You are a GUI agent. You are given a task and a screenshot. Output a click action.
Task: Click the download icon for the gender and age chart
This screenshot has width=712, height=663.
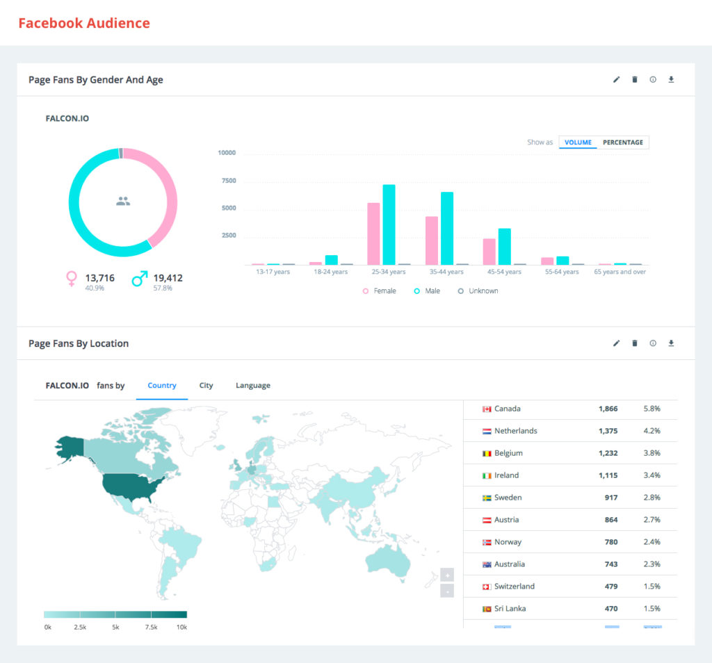(x=670, y=79)
